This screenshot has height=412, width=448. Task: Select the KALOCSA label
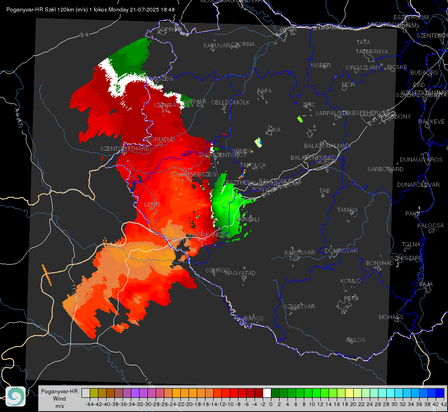tap(430, 226)
